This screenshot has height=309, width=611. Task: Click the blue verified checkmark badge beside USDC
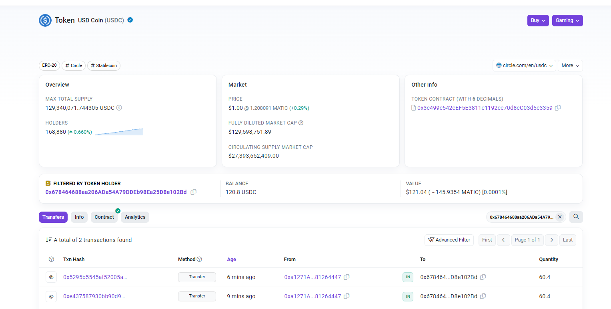130,20
